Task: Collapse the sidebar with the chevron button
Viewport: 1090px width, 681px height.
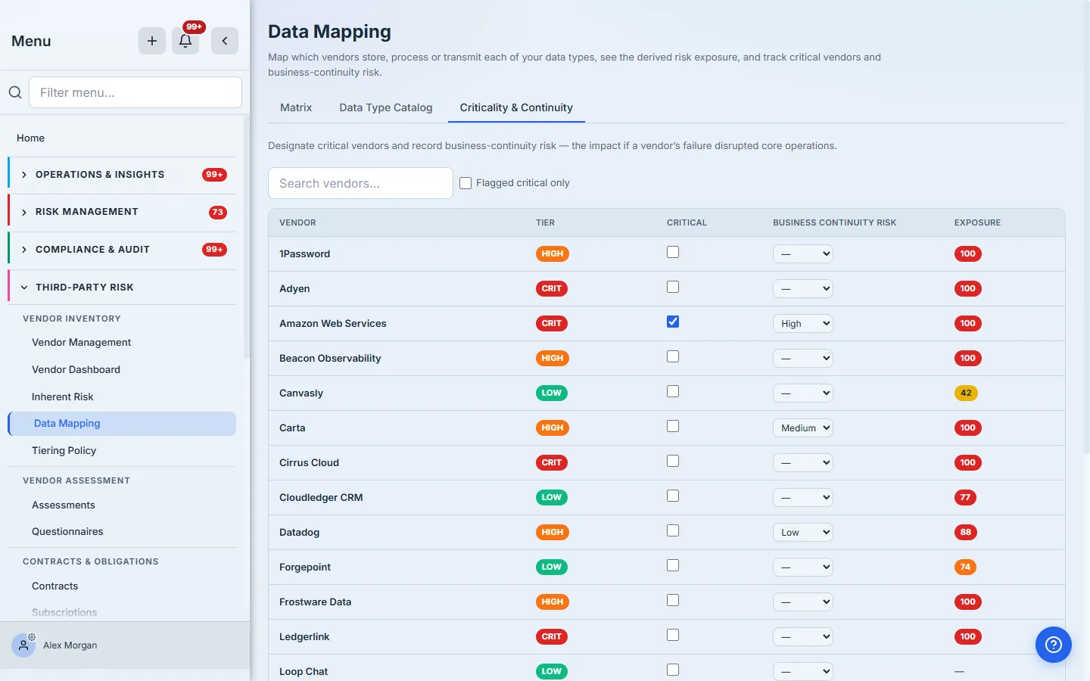Action: (x=225, y=41)
